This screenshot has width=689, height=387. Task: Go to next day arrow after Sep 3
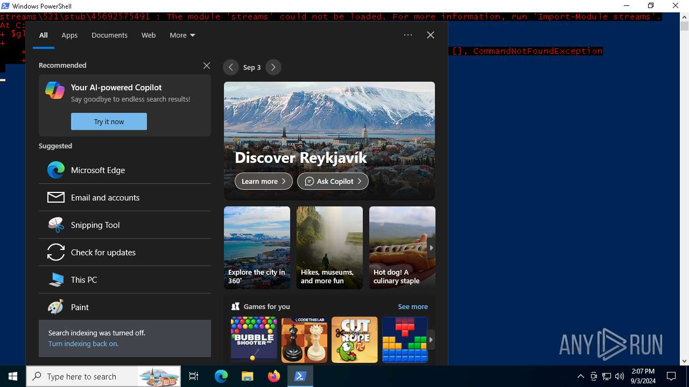point(273,67)
